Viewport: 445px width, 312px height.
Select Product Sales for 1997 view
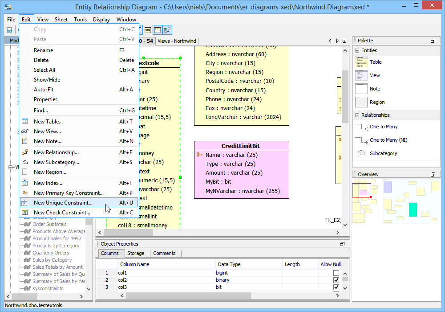pyautogui.click(x=57, y=238)
